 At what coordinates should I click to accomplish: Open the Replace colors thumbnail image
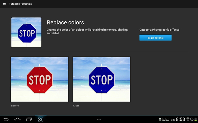pos(26,32)
